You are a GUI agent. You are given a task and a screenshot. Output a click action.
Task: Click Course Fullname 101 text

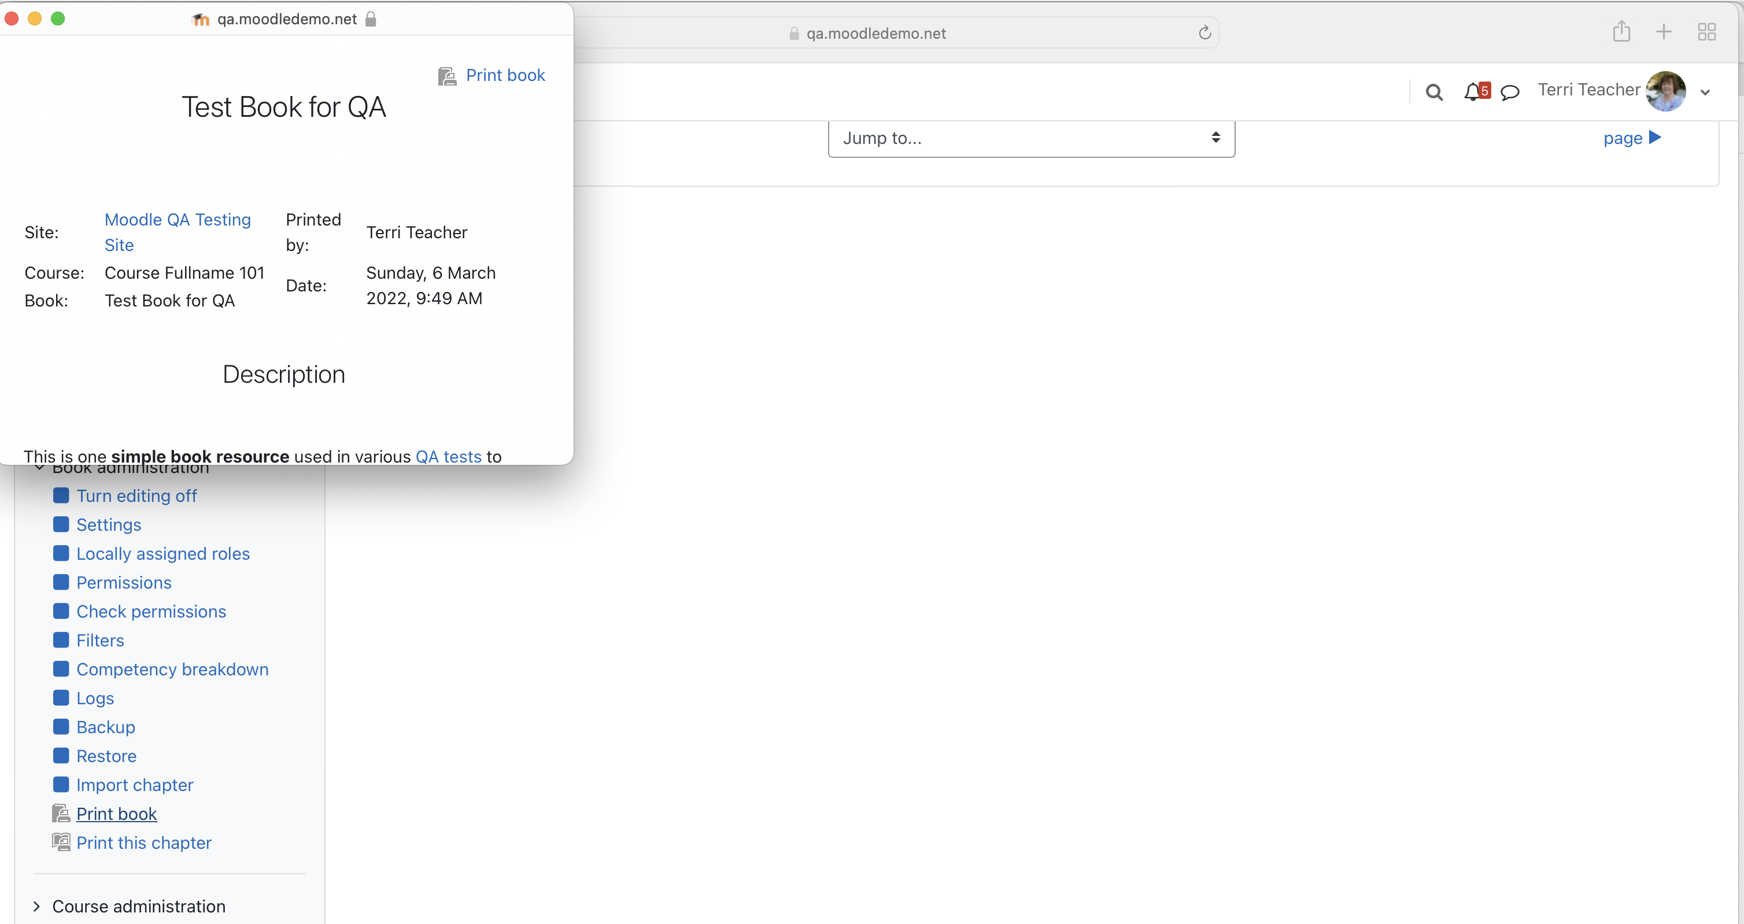pyautogui.click(x=184, y=273)
